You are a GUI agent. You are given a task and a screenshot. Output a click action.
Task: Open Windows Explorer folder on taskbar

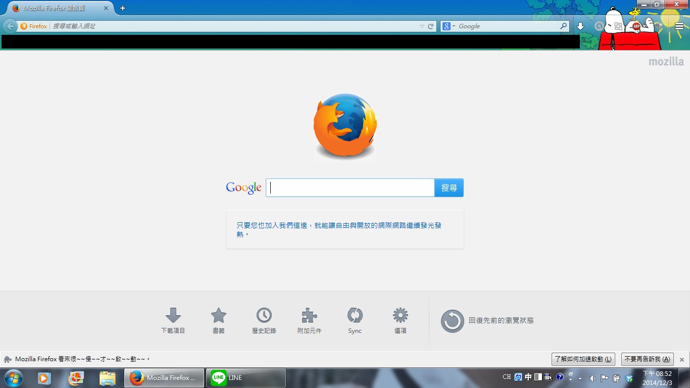coord(108,378)
